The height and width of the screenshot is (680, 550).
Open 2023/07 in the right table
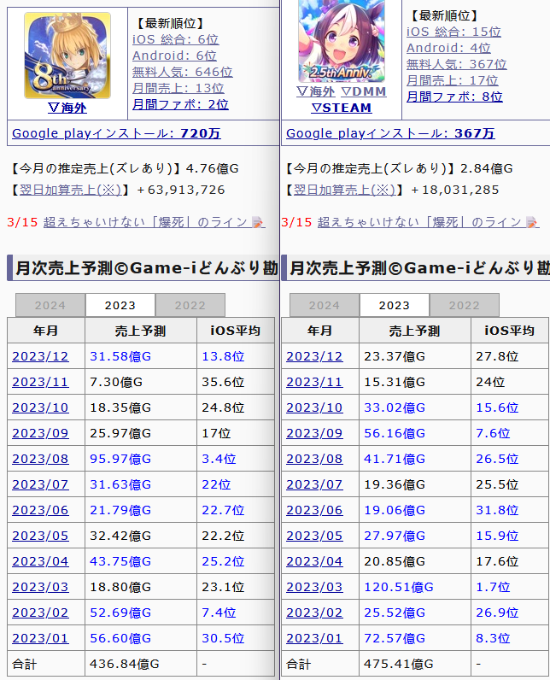point(314,484)
